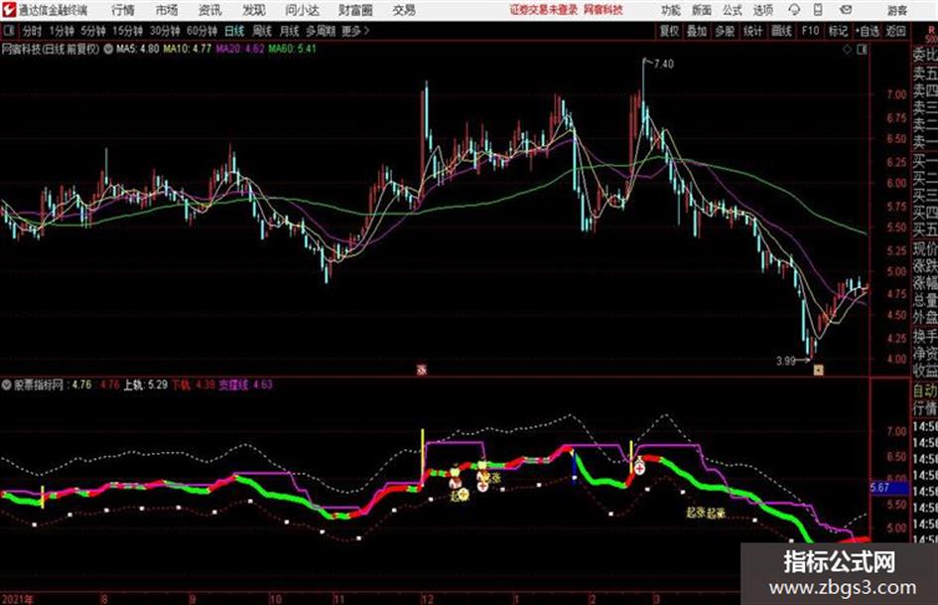Click the red 下轨 indicator label

pyautogui.click(x=182, y=384)
